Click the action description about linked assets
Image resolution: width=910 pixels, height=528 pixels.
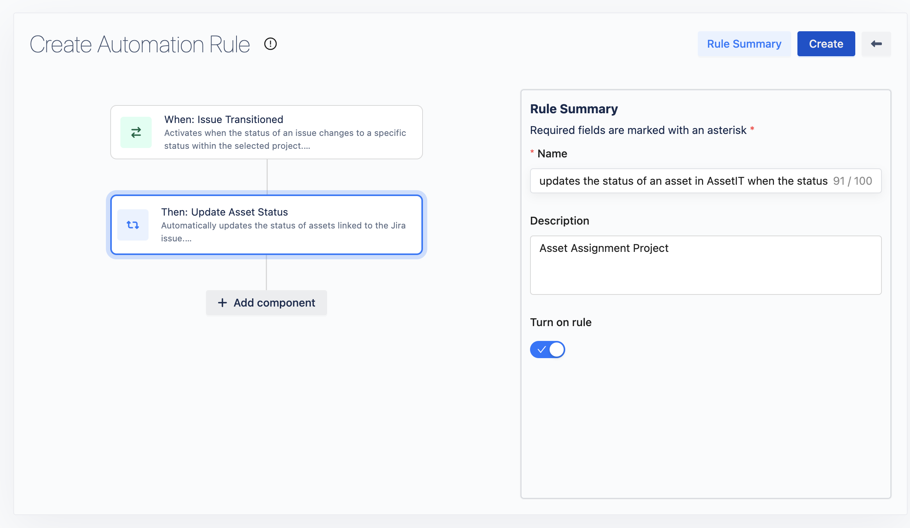[283, 232]
